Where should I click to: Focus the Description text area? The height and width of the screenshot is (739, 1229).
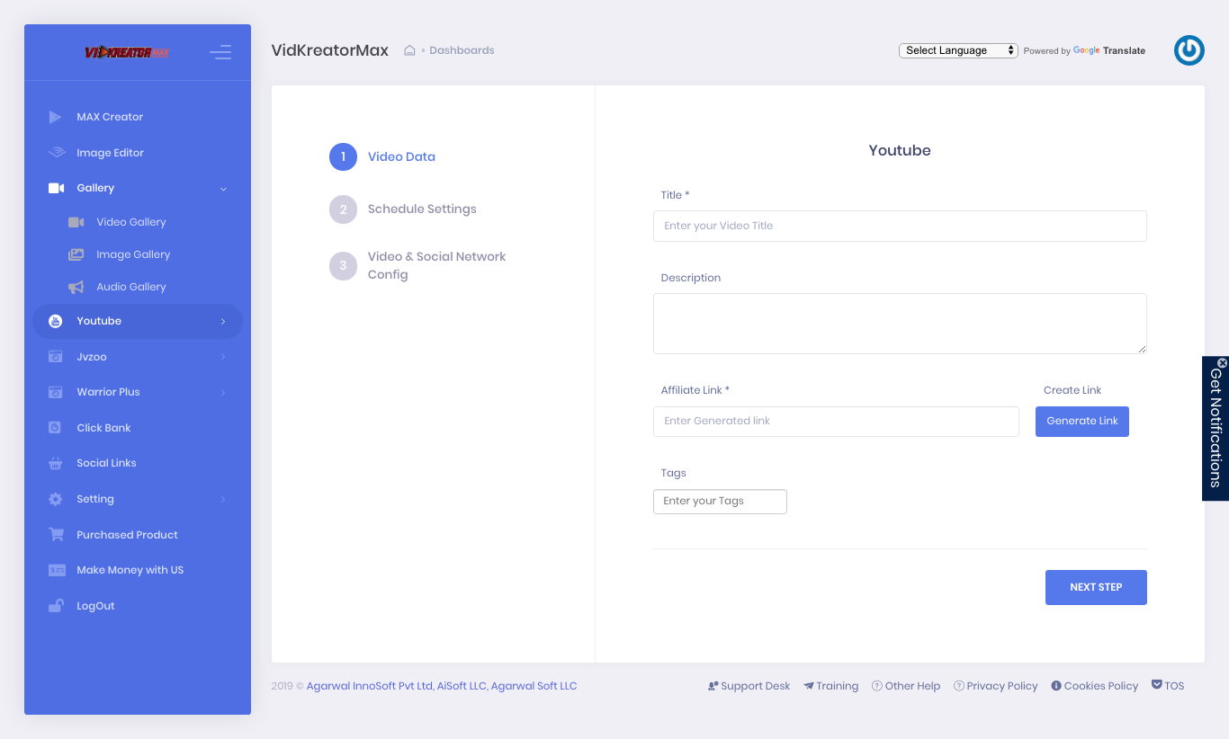[900, 324]
